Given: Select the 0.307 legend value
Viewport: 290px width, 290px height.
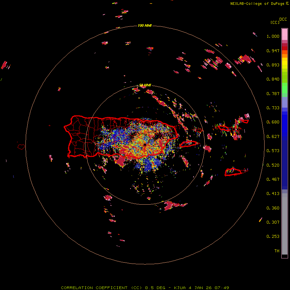Looking at the screenshot, I should coord(273,222).
